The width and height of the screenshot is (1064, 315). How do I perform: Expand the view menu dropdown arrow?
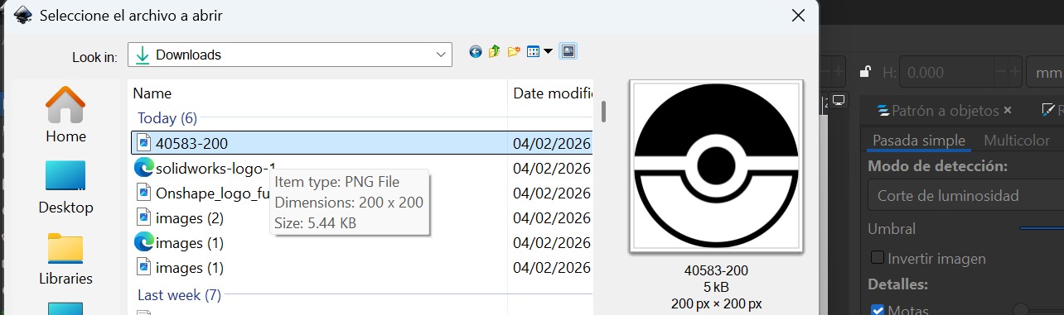point(549,52)
